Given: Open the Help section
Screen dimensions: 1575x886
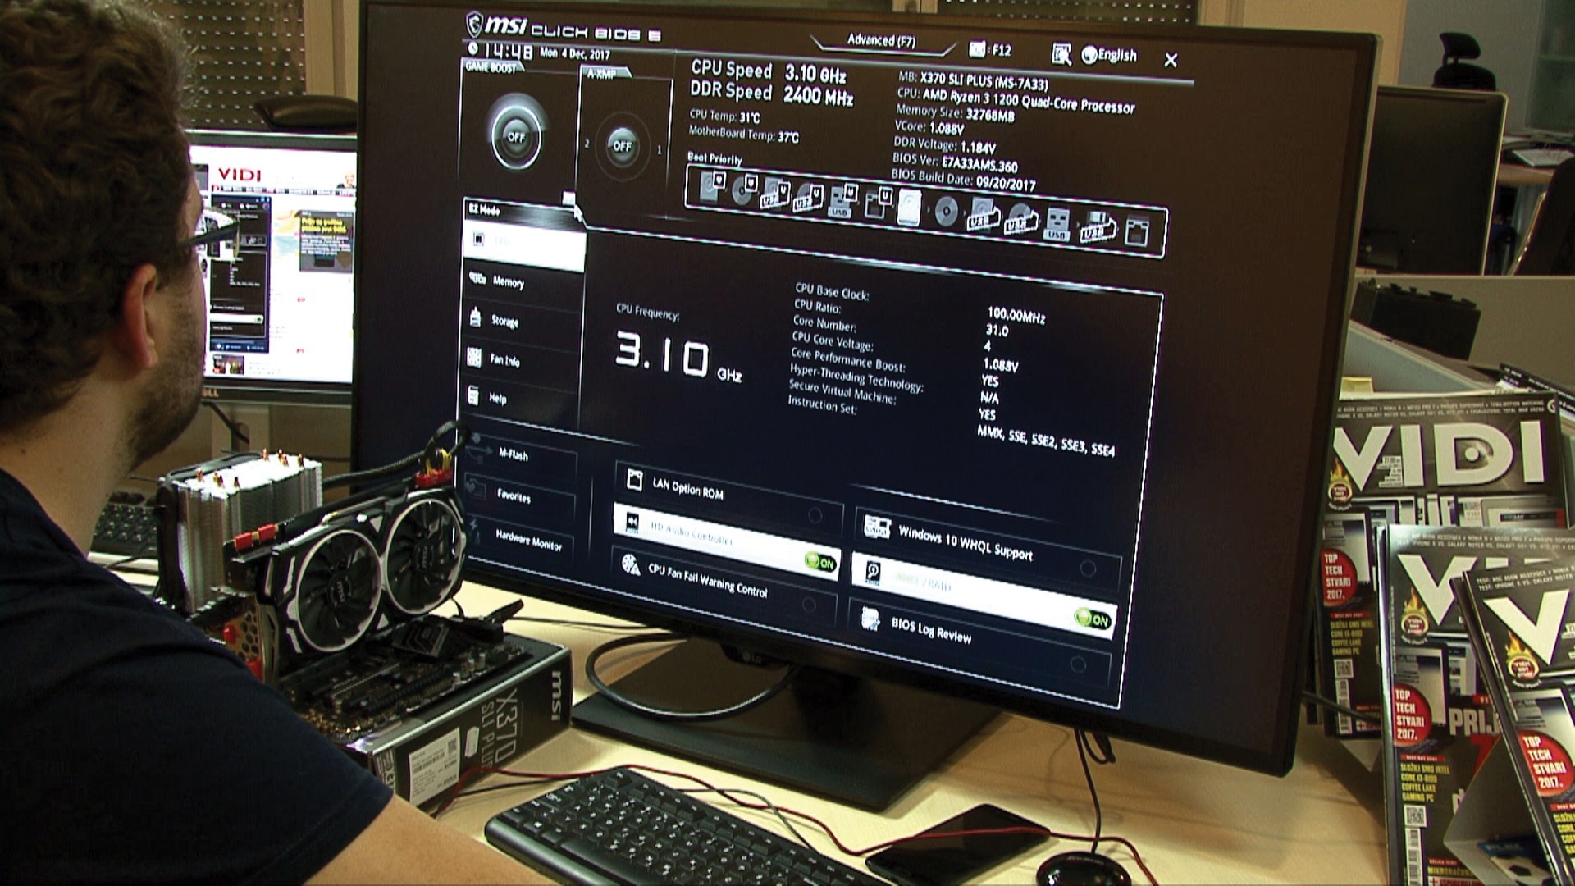Looking at the screenshot, I should [497, 398].
